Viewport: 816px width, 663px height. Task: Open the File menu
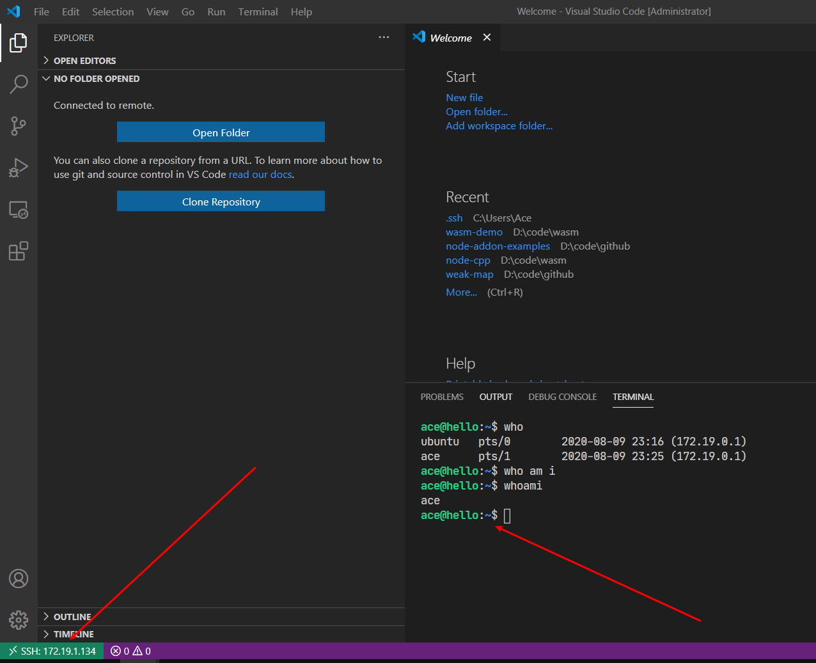click(x=41, y=12)
